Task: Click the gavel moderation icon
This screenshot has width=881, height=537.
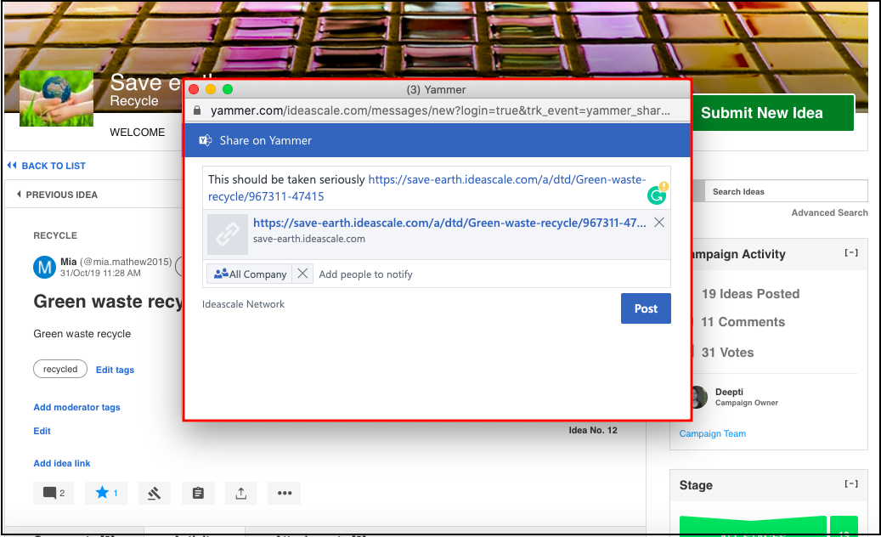Action: 155,493
